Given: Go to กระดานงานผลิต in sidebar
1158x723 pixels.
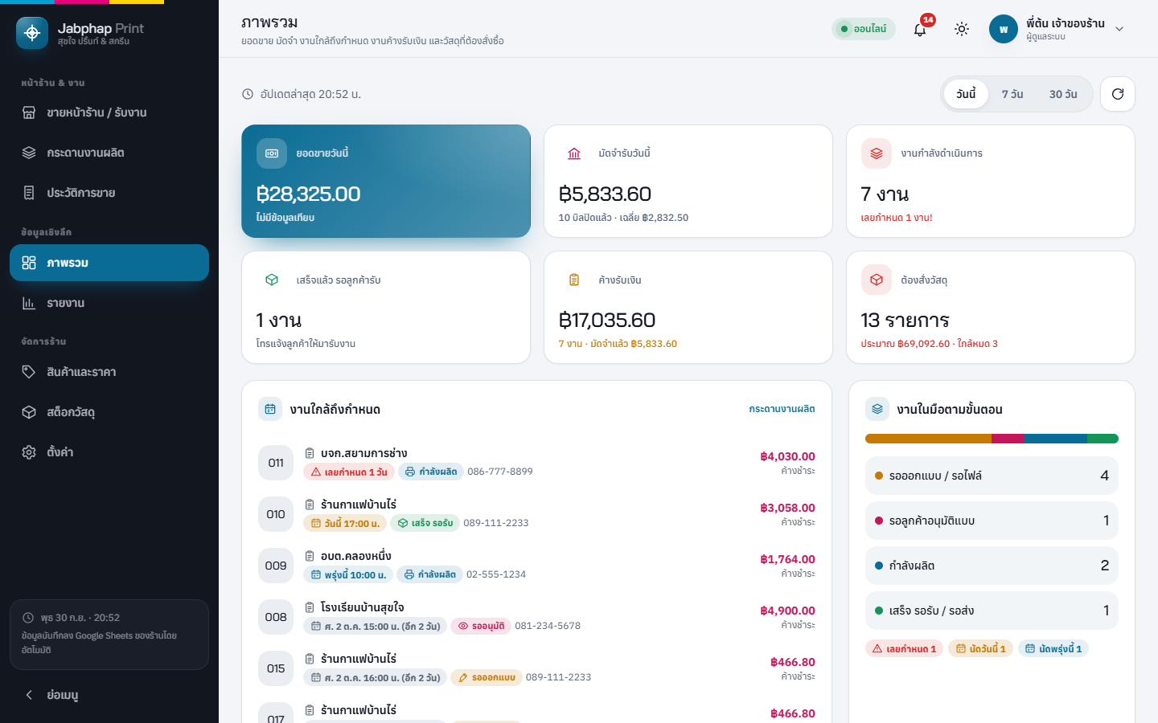Looking at the screenshot, I should coord(109,153).
